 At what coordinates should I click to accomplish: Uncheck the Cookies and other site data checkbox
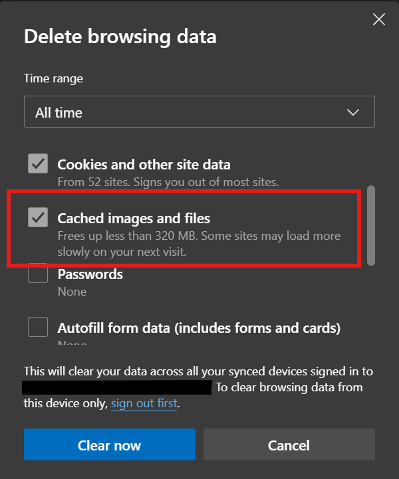38,163
